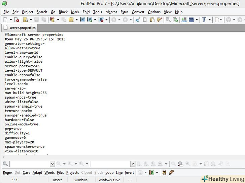Click the Find magnifier icon in top toolbar

click(x=168, y=20)
